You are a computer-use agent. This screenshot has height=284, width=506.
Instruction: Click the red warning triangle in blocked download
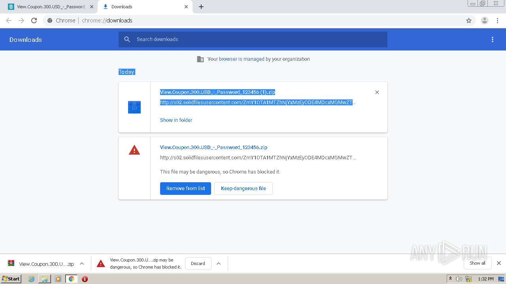click(x=134, y=150)
